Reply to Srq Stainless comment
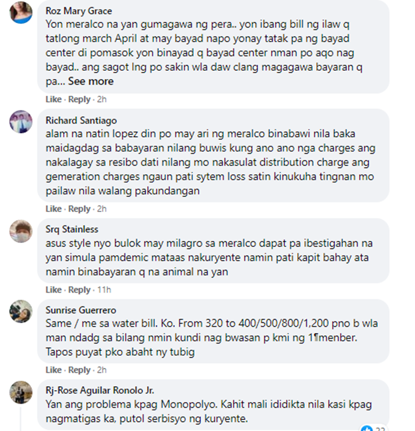 click(79, 290)
